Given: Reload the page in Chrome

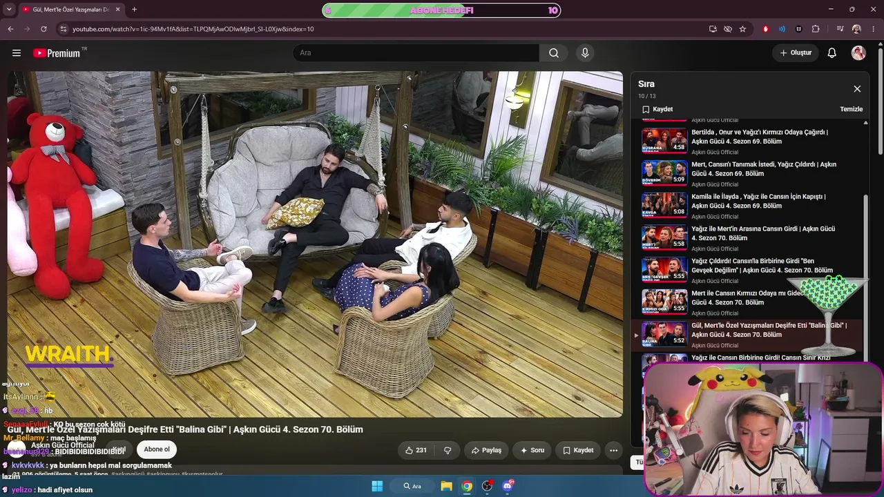Looking at the screenshot, I should click(x=44, y=29).
